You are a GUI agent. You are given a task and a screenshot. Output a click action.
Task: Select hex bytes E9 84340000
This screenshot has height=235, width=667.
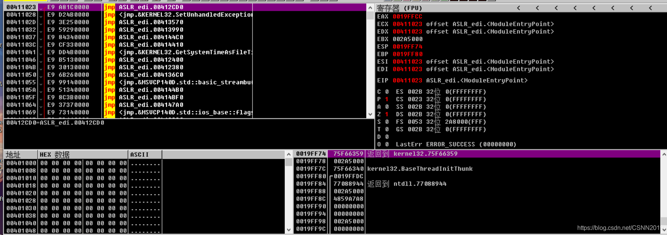pos(68,37)
